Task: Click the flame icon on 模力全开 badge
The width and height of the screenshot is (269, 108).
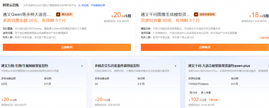Action: [59, 14]
